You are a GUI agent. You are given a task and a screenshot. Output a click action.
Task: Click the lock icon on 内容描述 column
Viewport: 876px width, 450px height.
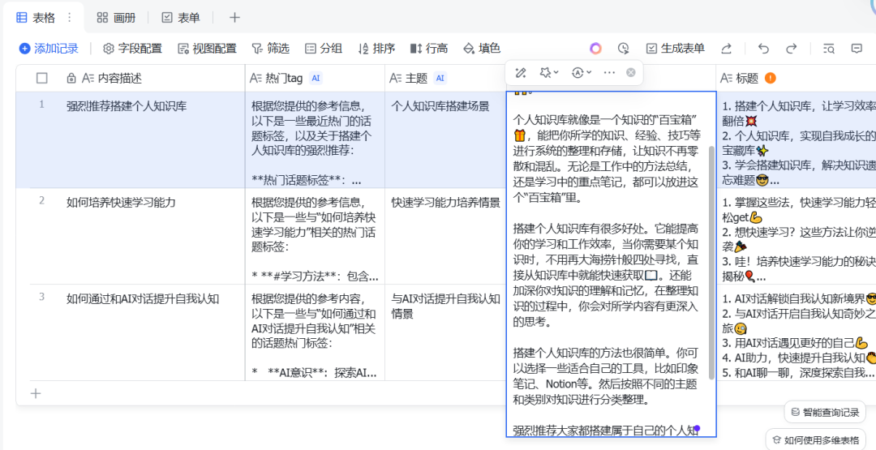click(71, 78)
